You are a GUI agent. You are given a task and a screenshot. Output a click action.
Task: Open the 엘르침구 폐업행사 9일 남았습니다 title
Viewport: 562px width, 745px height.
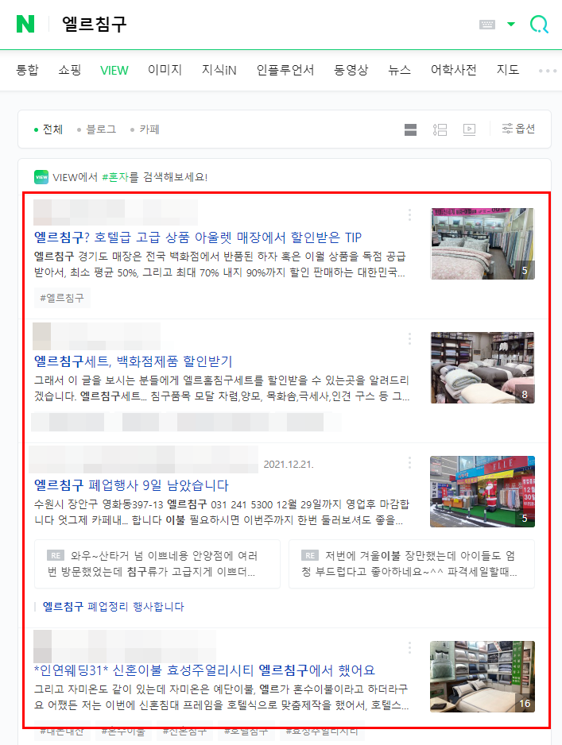coord(131,485)
